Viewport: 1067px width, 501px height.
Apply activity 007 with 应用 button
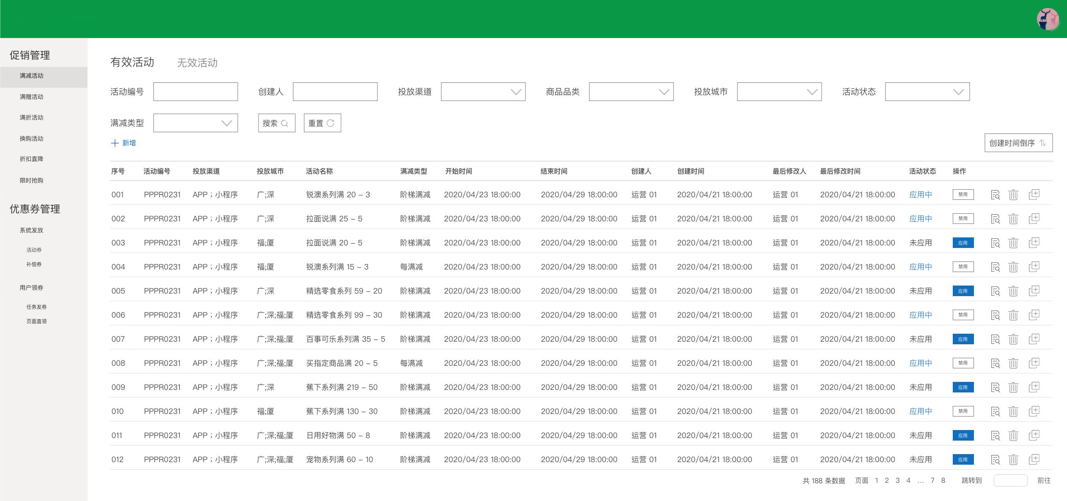[963, 339]
